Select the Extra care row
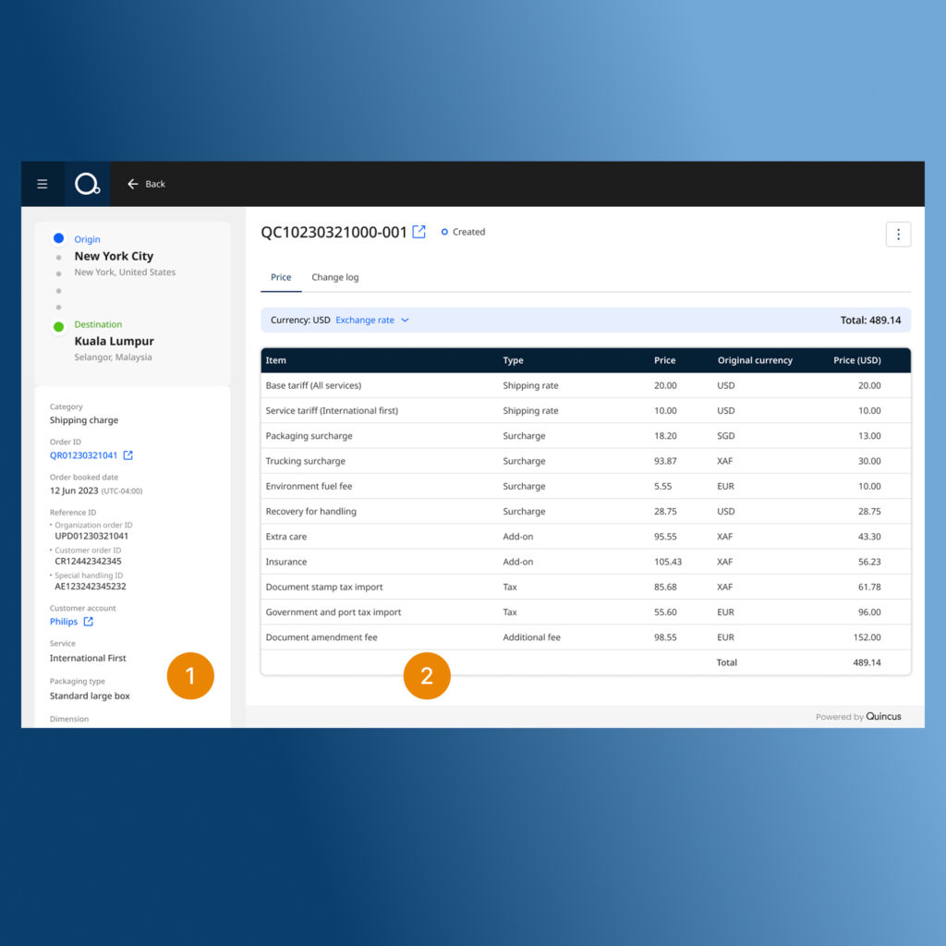946x946 pixels. pyautogui.click(x=585, y=537)
